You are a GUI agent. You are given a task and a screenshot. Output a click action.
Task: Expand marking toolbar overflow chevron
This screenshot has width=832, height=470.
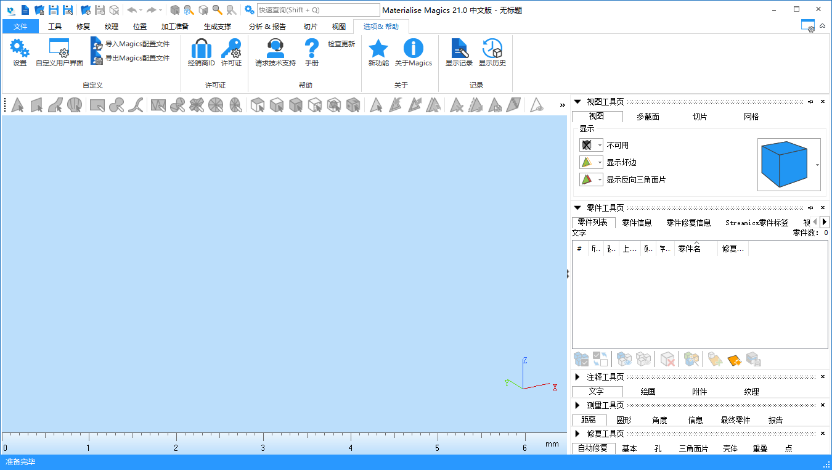pyautogui.click(x=562, y=105)
